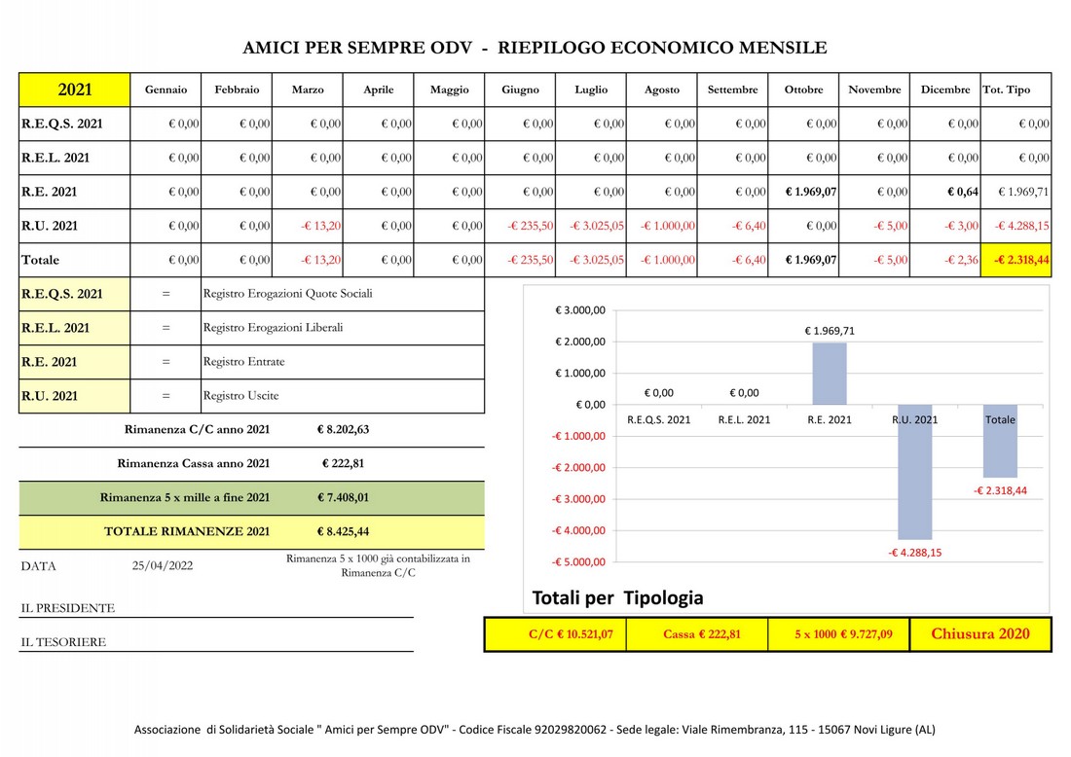The image size is (1071, 757).
Task: Select the -€ 1.000,00 cell in R.U. 2021 row
Action: [x=662, y=226]
